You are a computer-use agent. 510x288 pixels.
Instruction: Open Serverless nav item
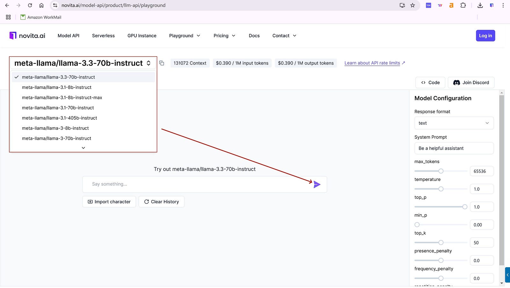[x=103, y=36]
